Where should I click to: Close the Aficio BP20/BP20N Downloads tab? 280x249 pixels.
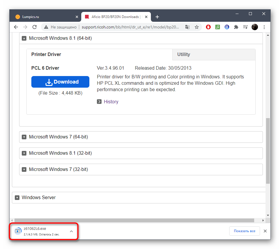coord(146,17)
